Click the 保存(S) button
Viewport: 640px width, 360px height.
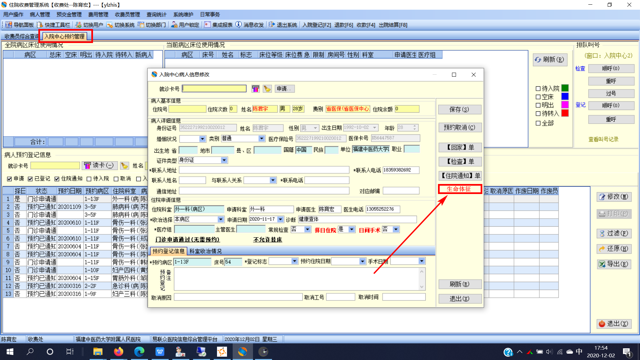(459, 110)
